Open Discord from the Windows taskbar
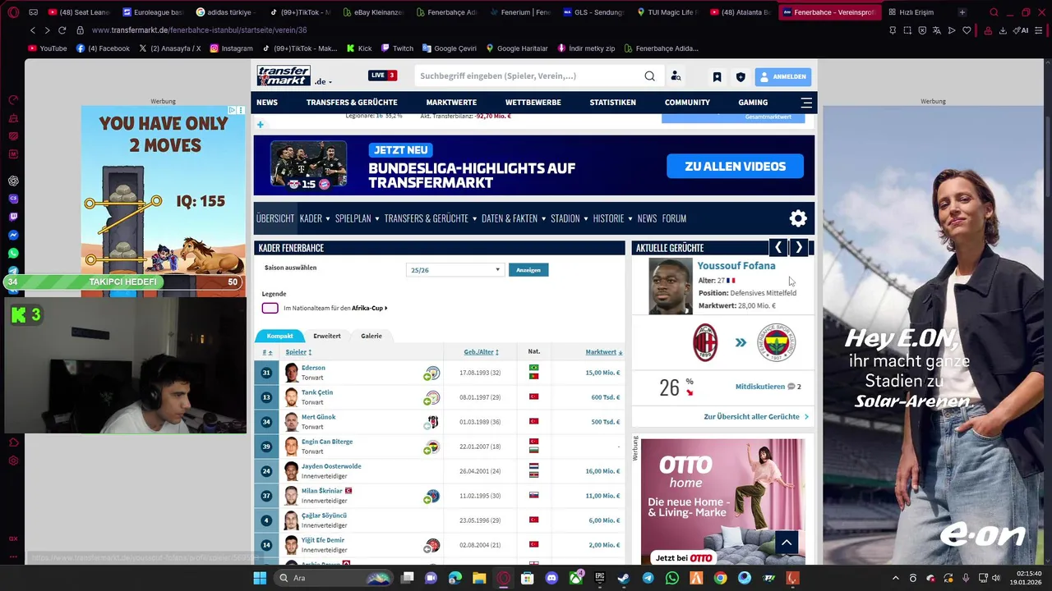Image resolution: width=1052 pixels, height=591 pixels. coord(551,578)
